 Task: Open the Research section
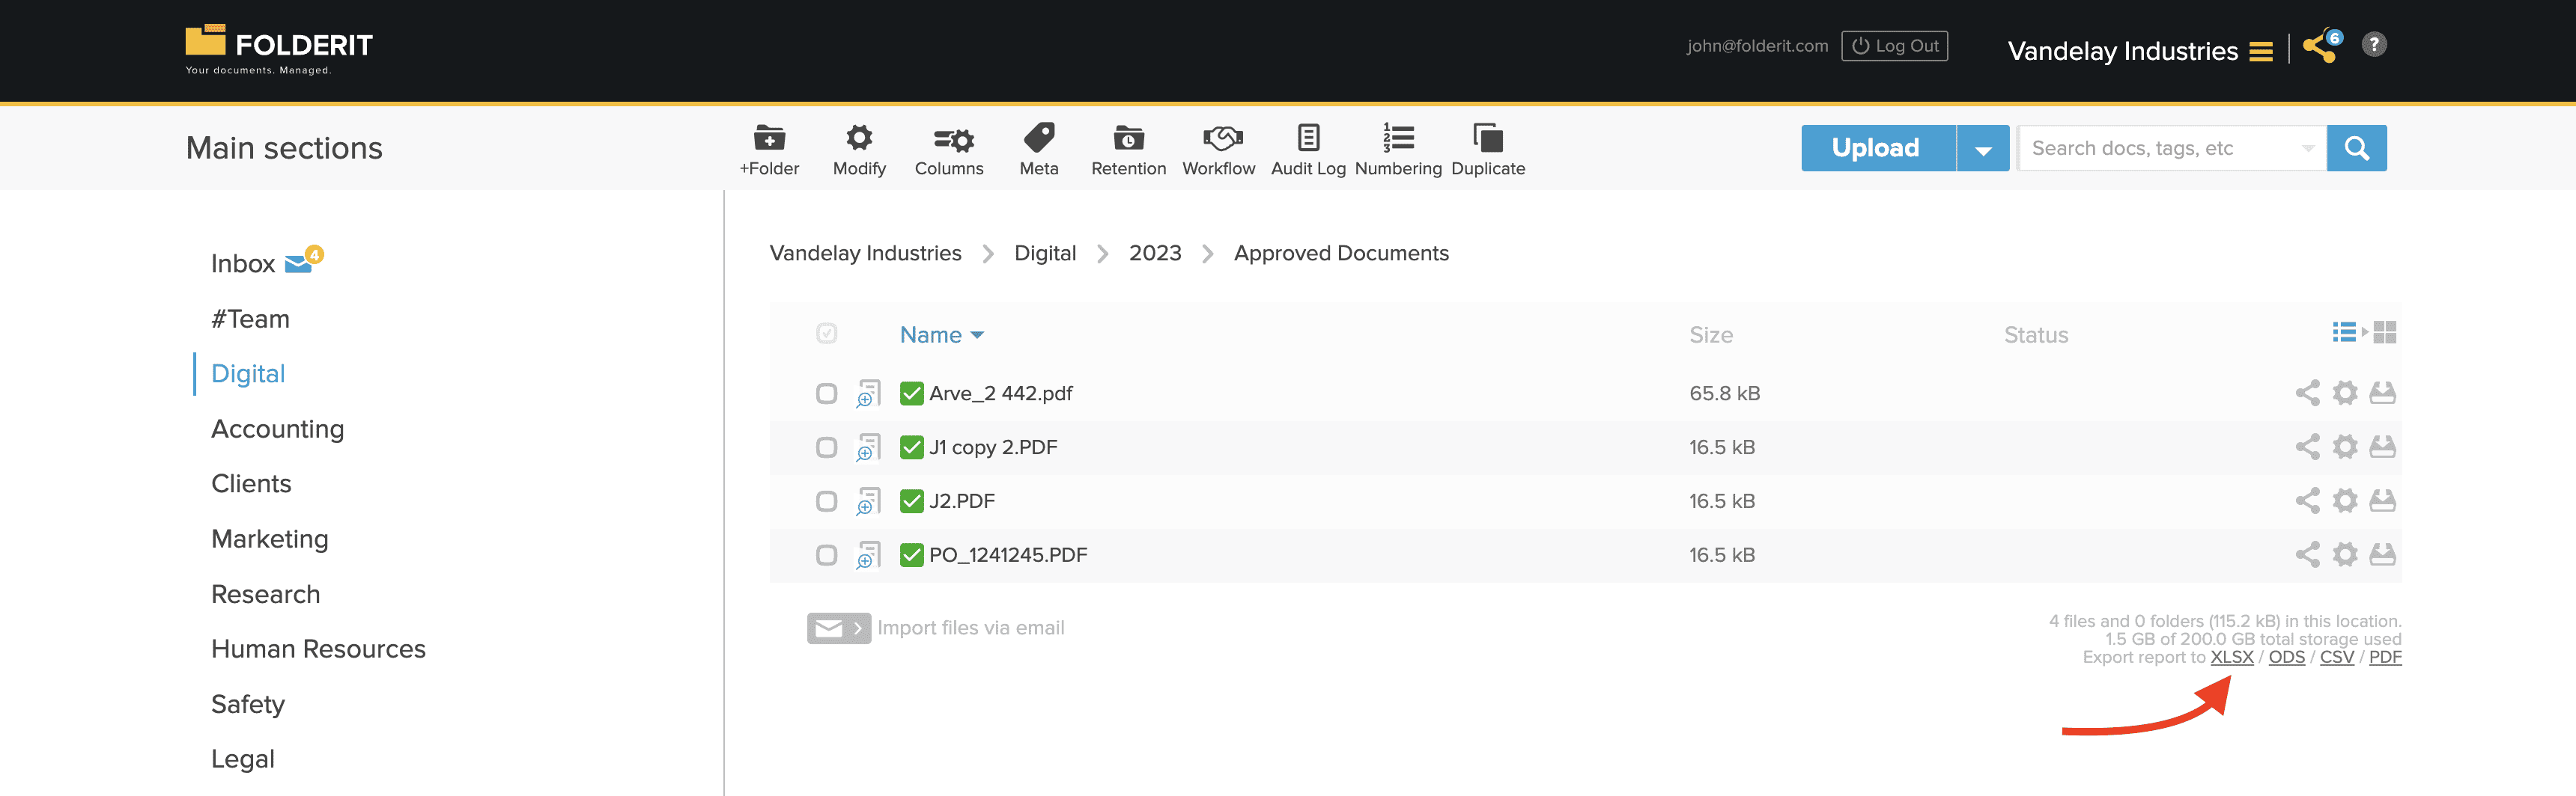pyautogui.click(x=265, y=594)
